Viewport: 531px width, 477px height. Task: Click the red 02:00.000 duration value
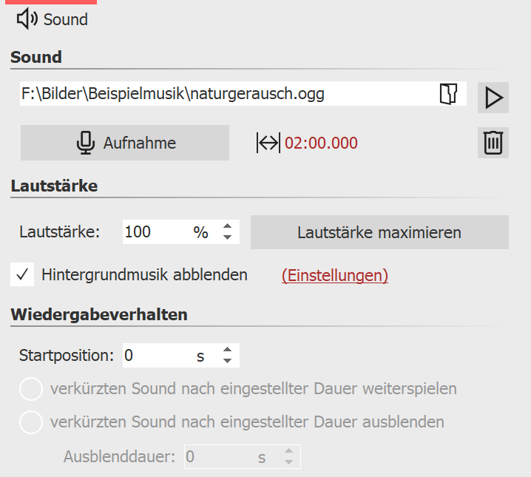point(321,143)
